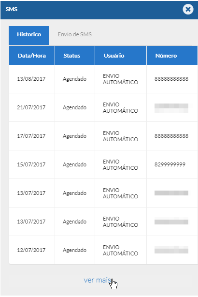Select the row dated 17/07/2017
The width and height of the screenshot is (198, 297).
pyautogui.click(x=103, y=136)
